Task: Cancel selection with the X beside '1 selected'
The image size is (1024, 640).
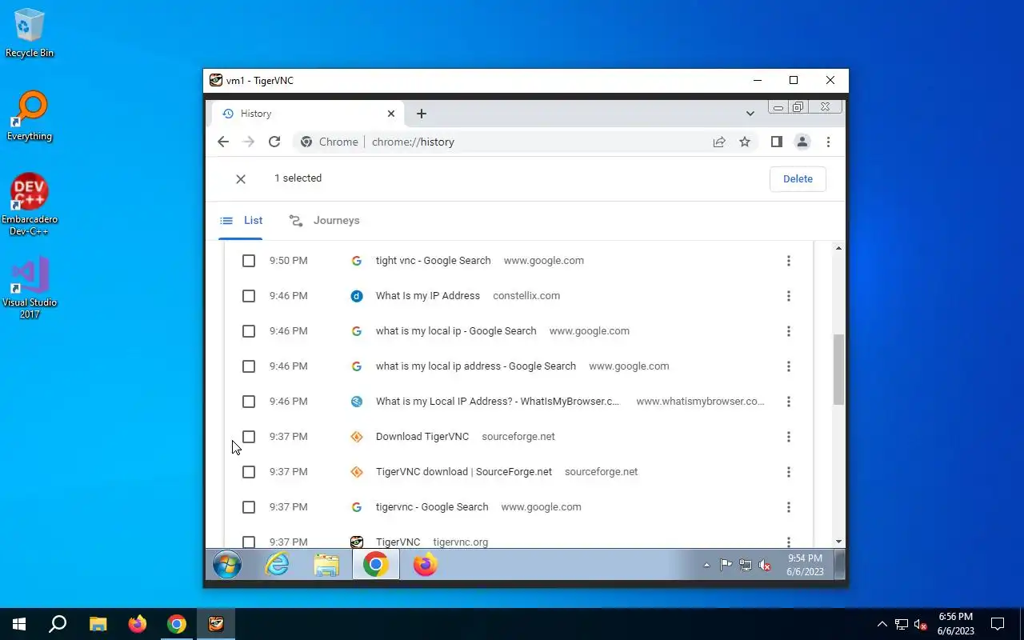Action: point(241,179)
